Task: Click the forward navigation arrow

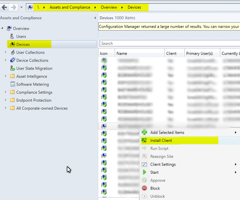Action: [x=14, y=7]
